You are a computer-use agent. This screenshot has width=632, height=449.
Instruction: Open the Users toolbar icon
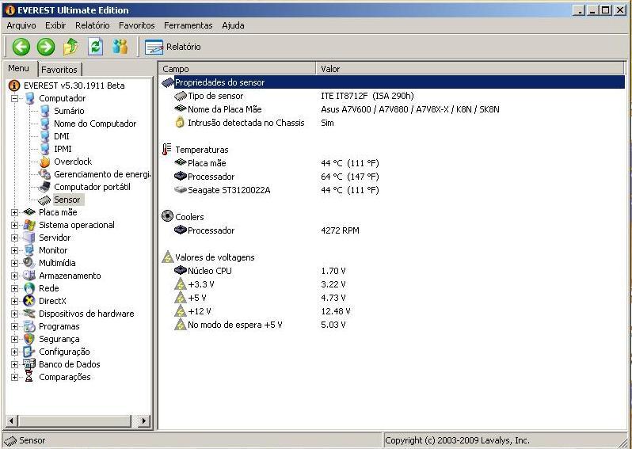click(120, 47)
